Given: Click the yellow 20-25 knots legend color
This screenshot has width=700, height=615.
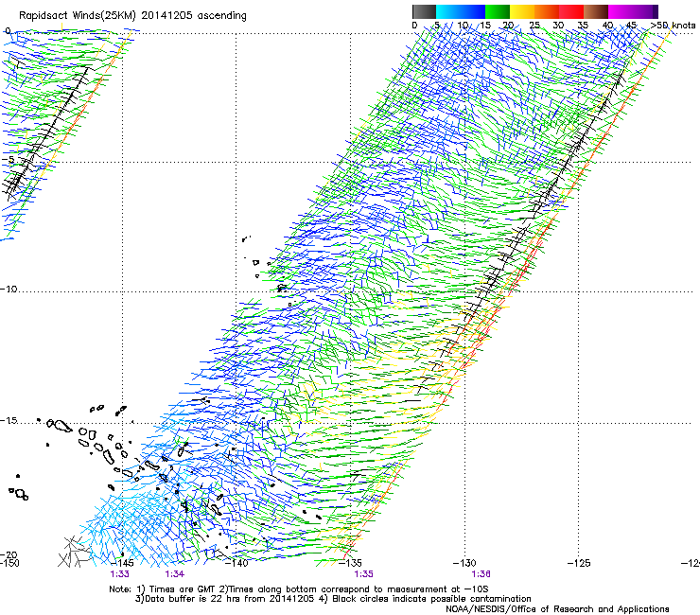Looking at the screenshot, I should [x=522, y=11].
